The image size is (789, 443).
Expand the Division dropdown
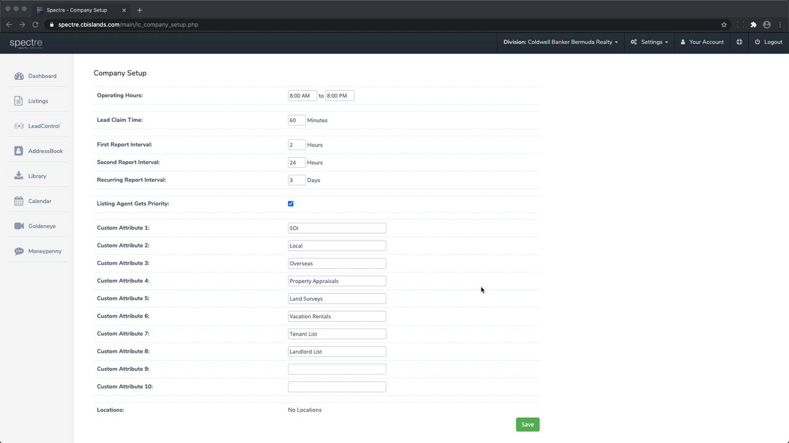coord(560,42)
